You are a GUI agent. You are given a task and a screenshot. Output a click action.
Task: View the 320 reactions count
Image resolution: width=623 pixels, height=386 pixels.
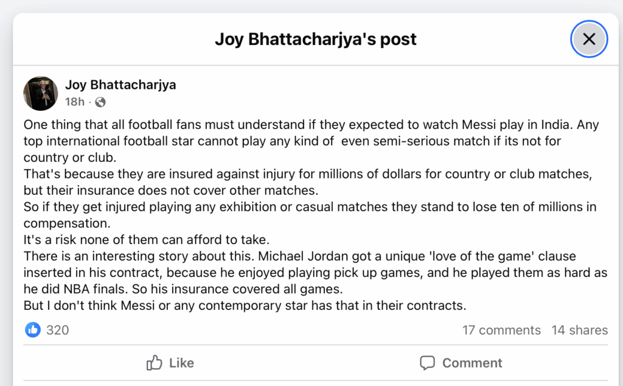pyautogui.click(x=58, y=330)
